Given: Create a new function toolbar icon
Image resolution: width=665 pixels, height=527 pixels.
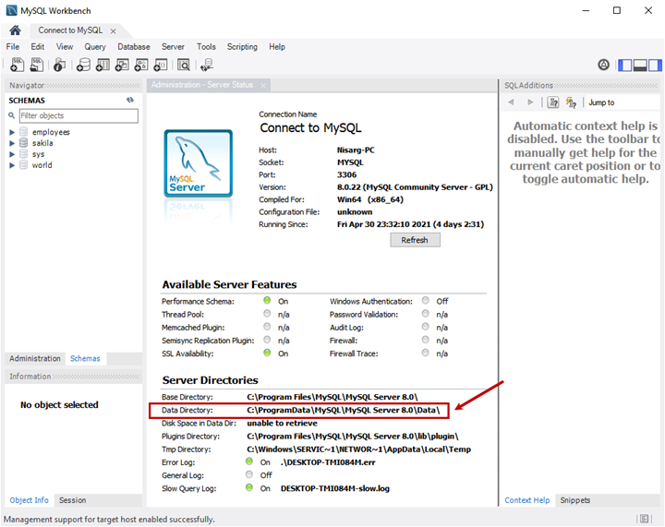Looking at the screenshot, I should pos(161,65).
